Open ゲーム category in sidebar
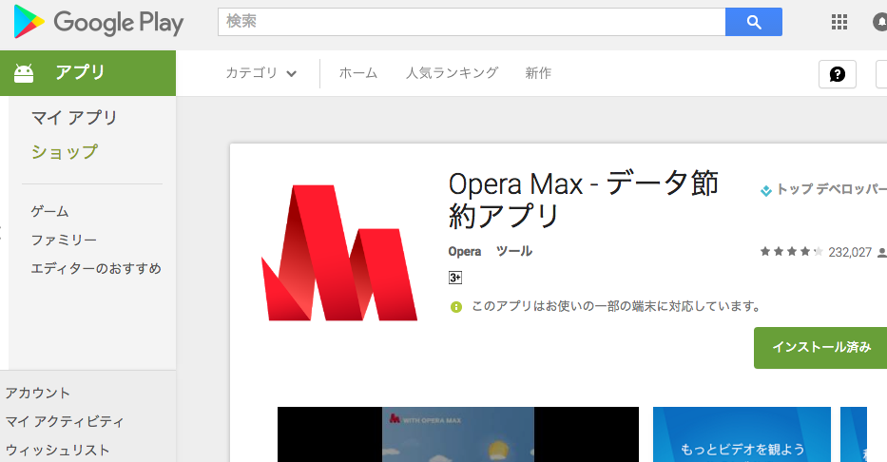 coord(49,211)
